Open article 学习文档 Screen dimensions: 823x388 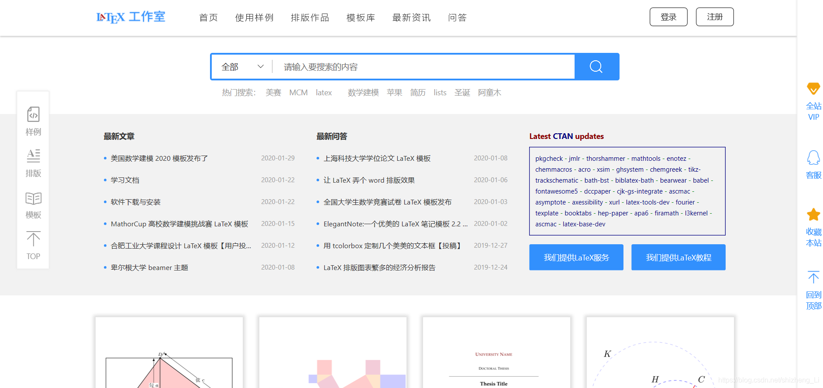(125, 180)
